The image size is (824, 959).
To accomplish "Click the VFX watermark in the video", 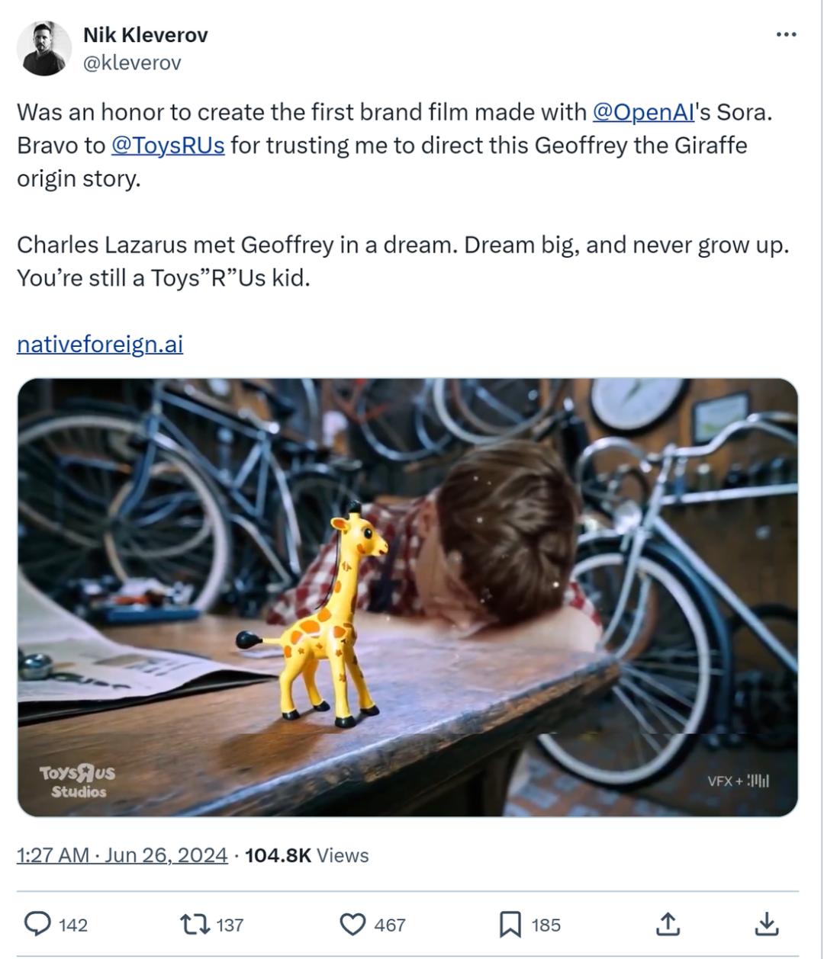I will (738, 781).
